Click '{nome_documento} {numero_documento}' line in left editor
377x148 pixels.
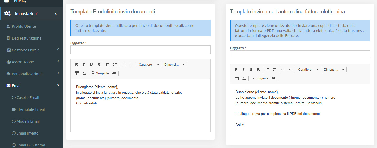pyautogui.click(x=108, y=98)
